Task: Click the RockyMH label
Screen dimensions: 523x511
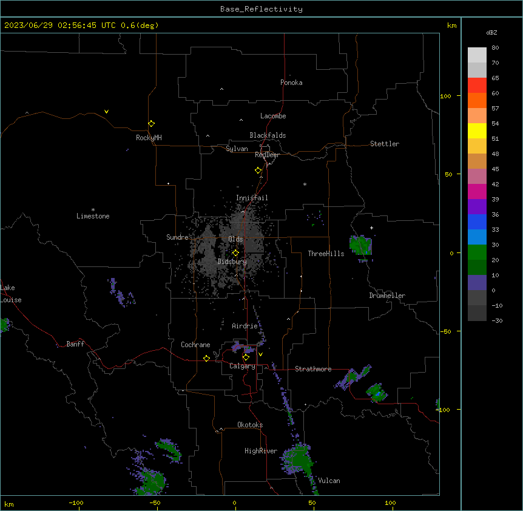Action: coord(149,138)
